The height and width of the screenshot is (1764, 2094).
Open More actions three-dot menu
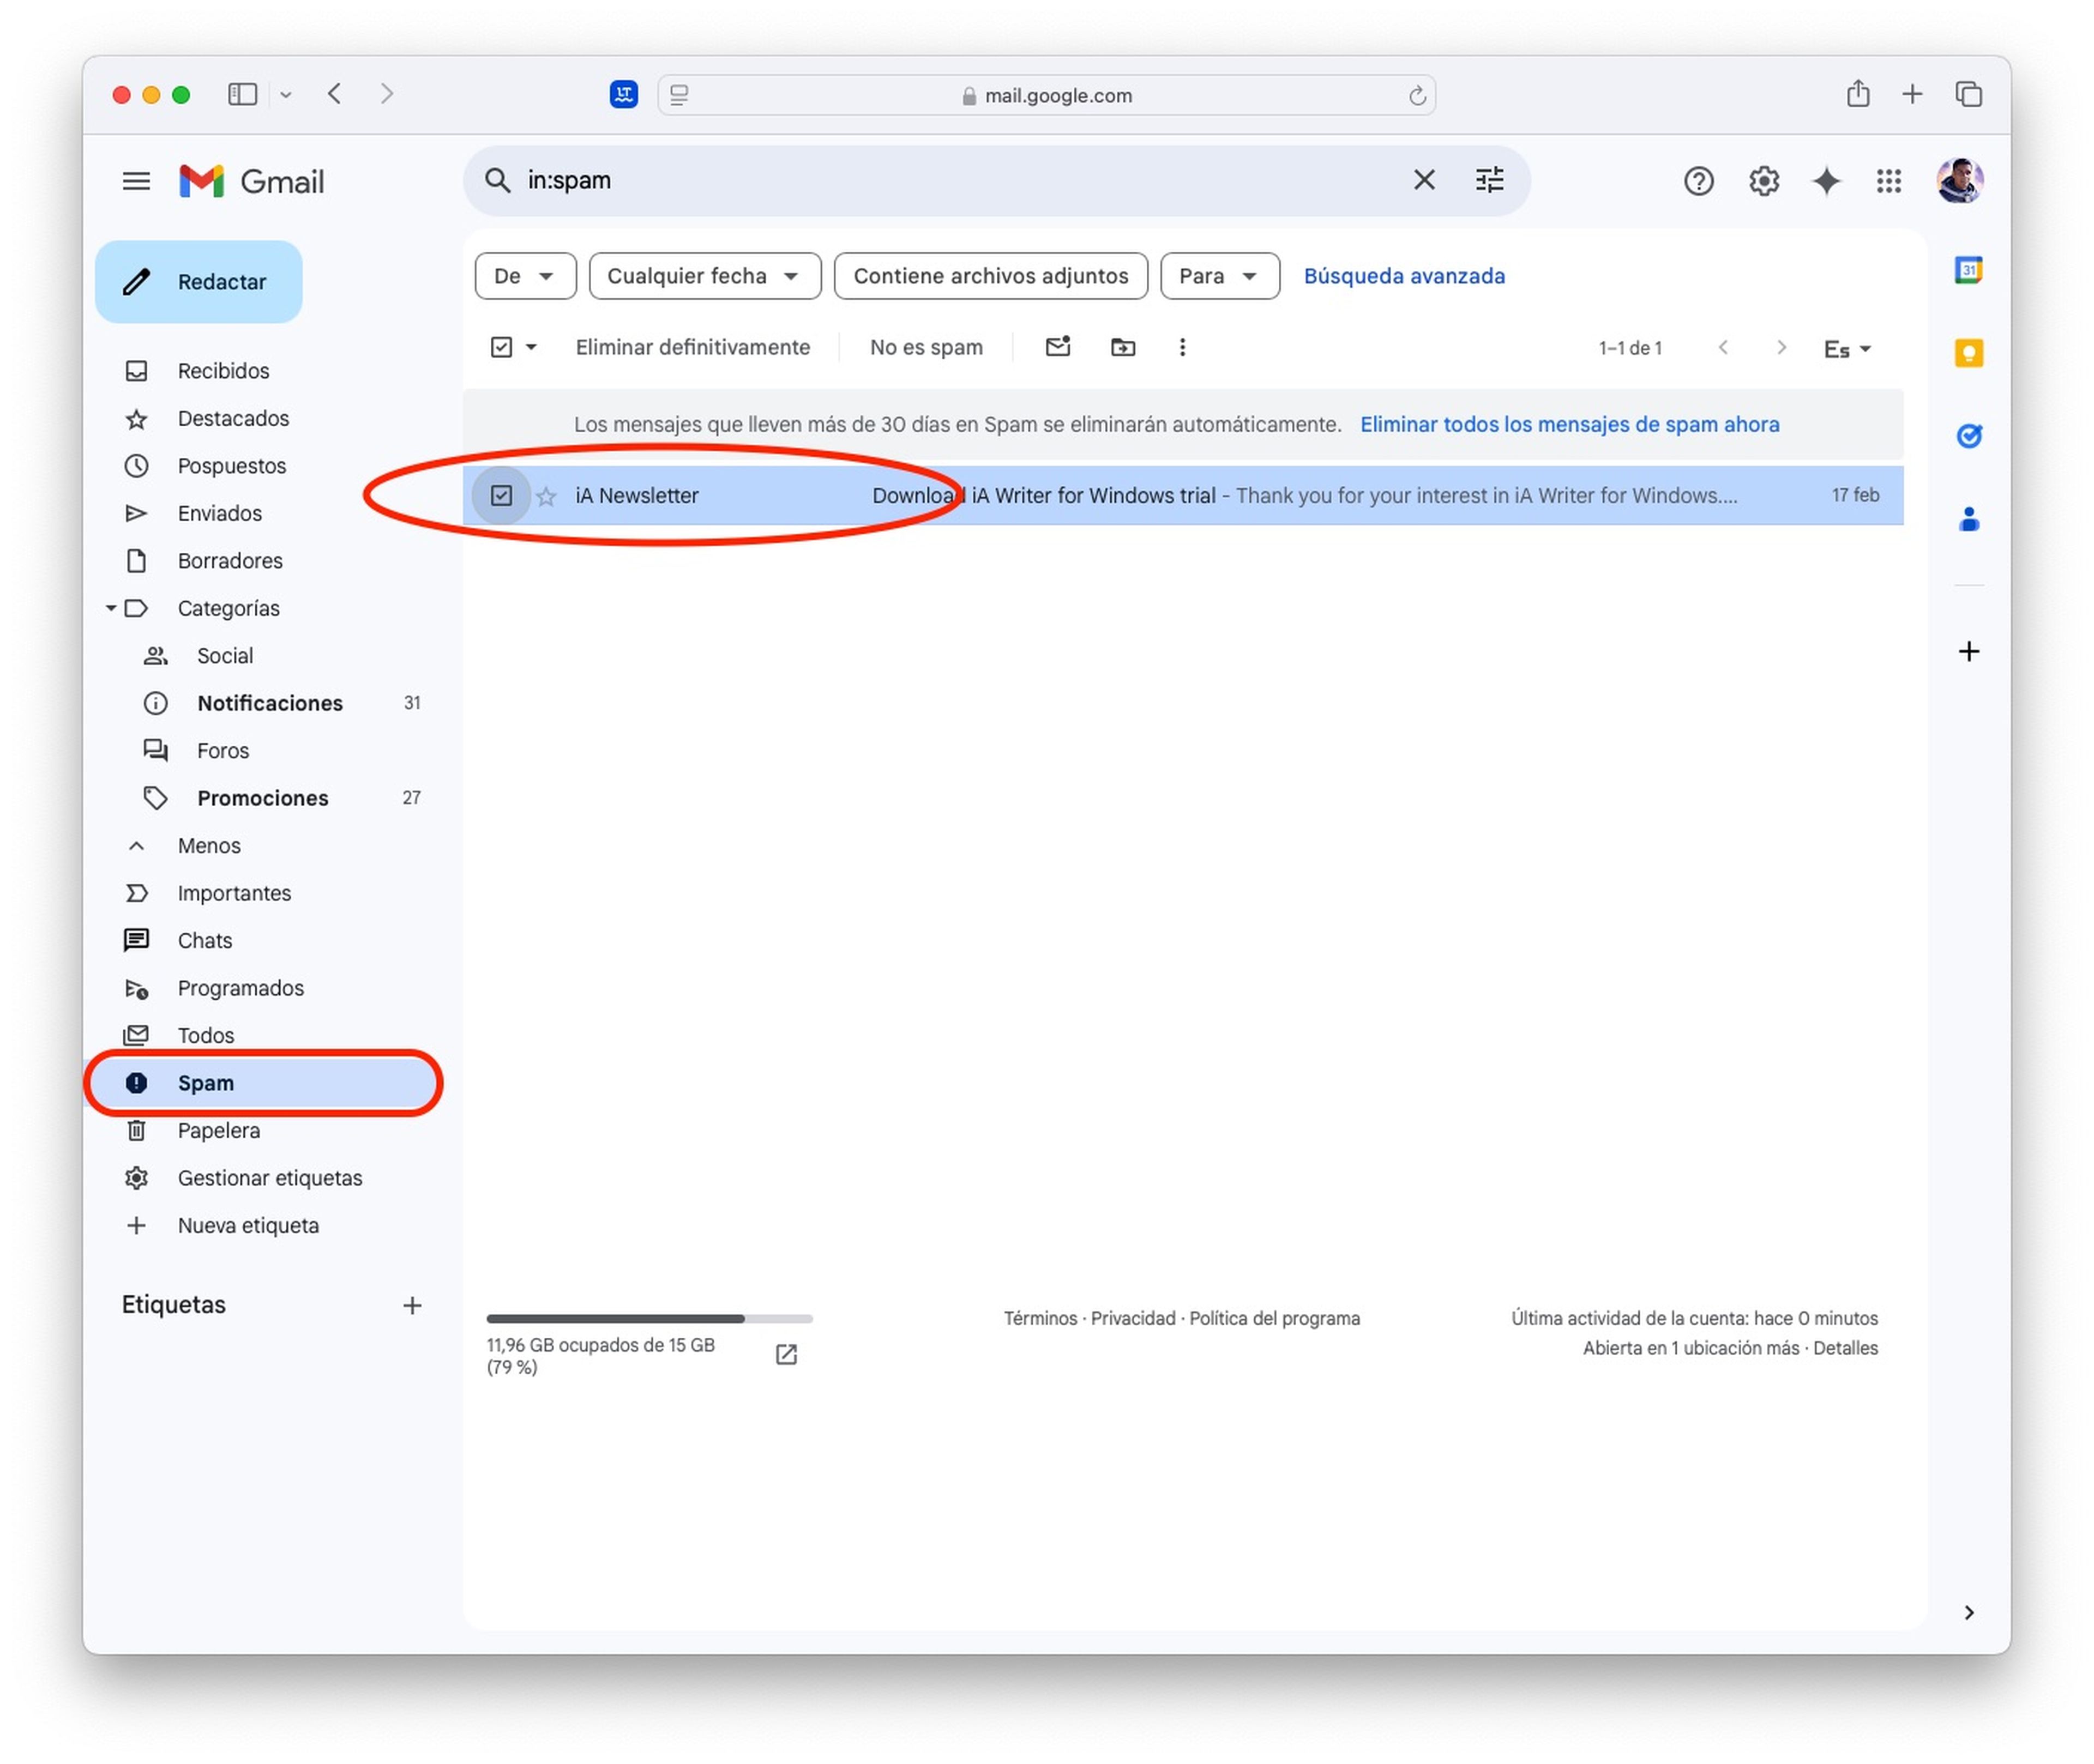click(1182, 347)
